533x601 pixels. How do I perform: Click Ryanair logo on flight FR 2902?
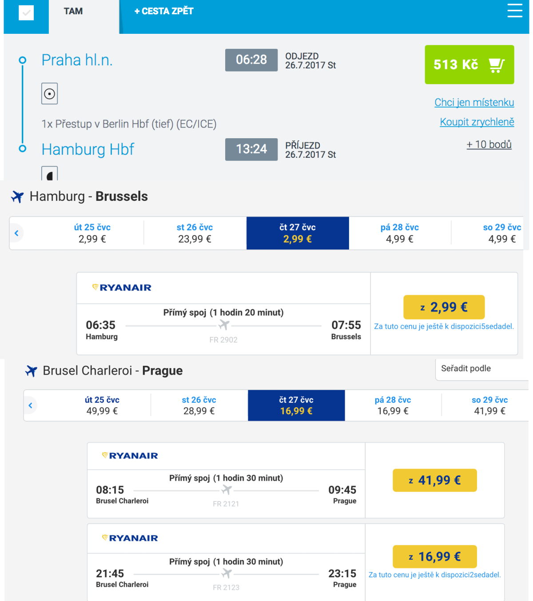tap(122, 288)
